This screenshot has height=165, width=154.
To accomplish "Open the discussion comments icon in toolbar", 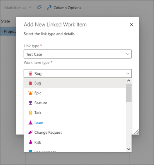I will (x=39, y=7).
